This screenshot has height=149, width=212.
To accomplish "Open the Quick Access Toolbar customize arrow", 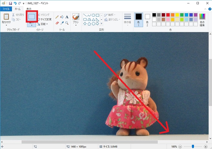I will click(x=24, y=3).
